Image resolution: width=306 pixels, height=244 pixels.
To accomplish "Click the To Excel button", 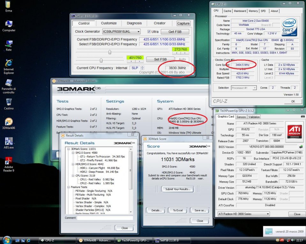I will tap(178, 210).
